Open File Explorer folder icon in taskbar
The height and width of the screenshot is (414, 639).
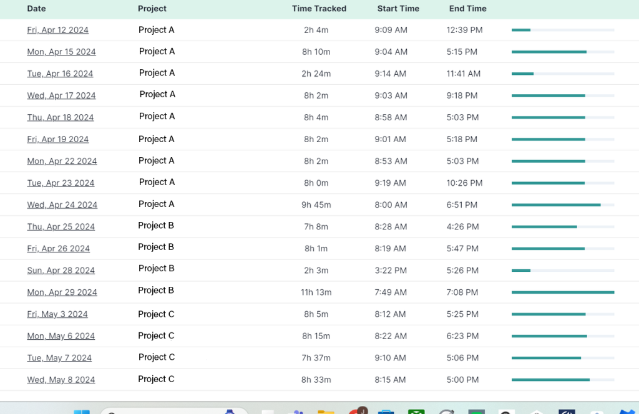(326, 412)
